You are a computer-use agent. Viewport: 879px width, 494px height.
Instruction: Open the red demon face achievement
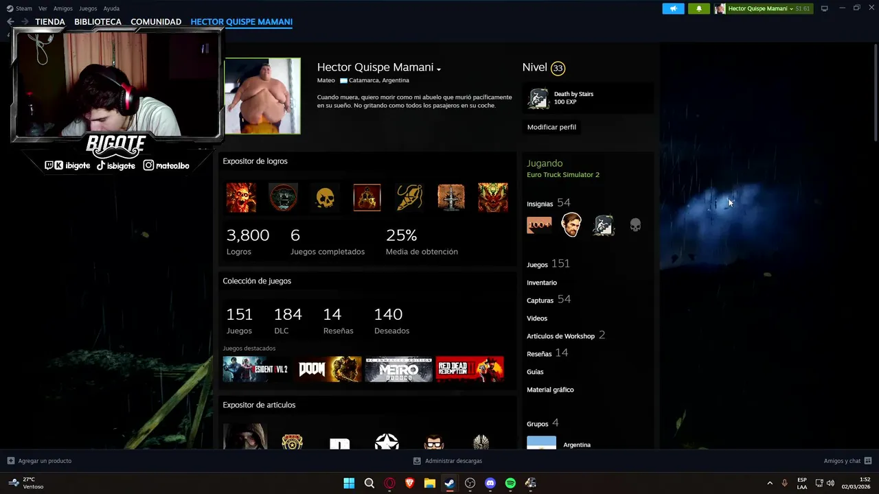pyautogui.click(x=493, y=198)
